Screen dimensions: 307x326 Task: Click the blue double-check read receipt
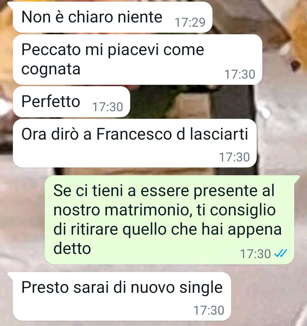point(281,253)
